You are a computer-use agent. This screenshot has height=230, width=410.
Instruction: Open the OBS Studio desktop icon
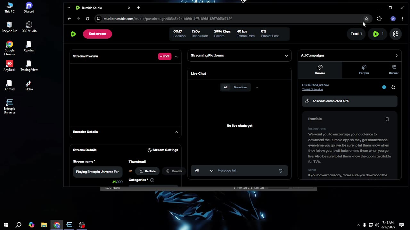tap(29, 27)
